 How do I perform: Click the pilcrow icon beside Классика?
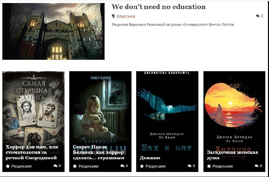click(113, 16)
